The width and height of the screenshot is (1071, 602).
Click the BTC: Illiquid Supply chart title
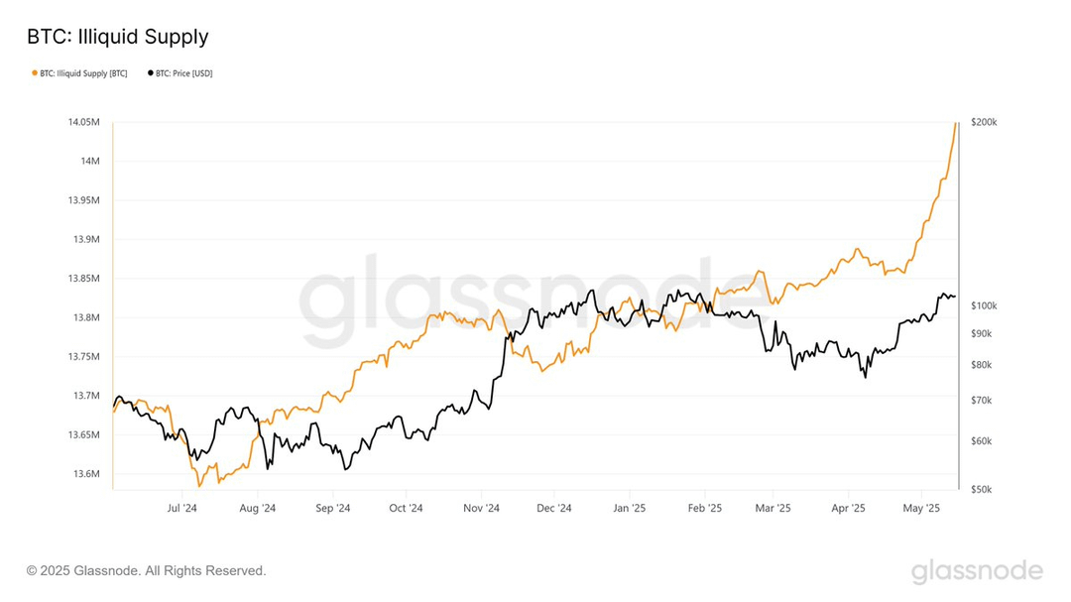pyautogui.click(x=117, y=37)
